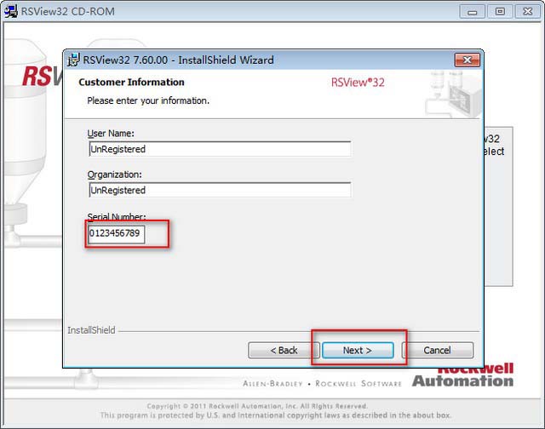The width and height of the screenshot is (545, 429).
Task: Click the 'This program is protected' notice
Action: coord(276,415)
